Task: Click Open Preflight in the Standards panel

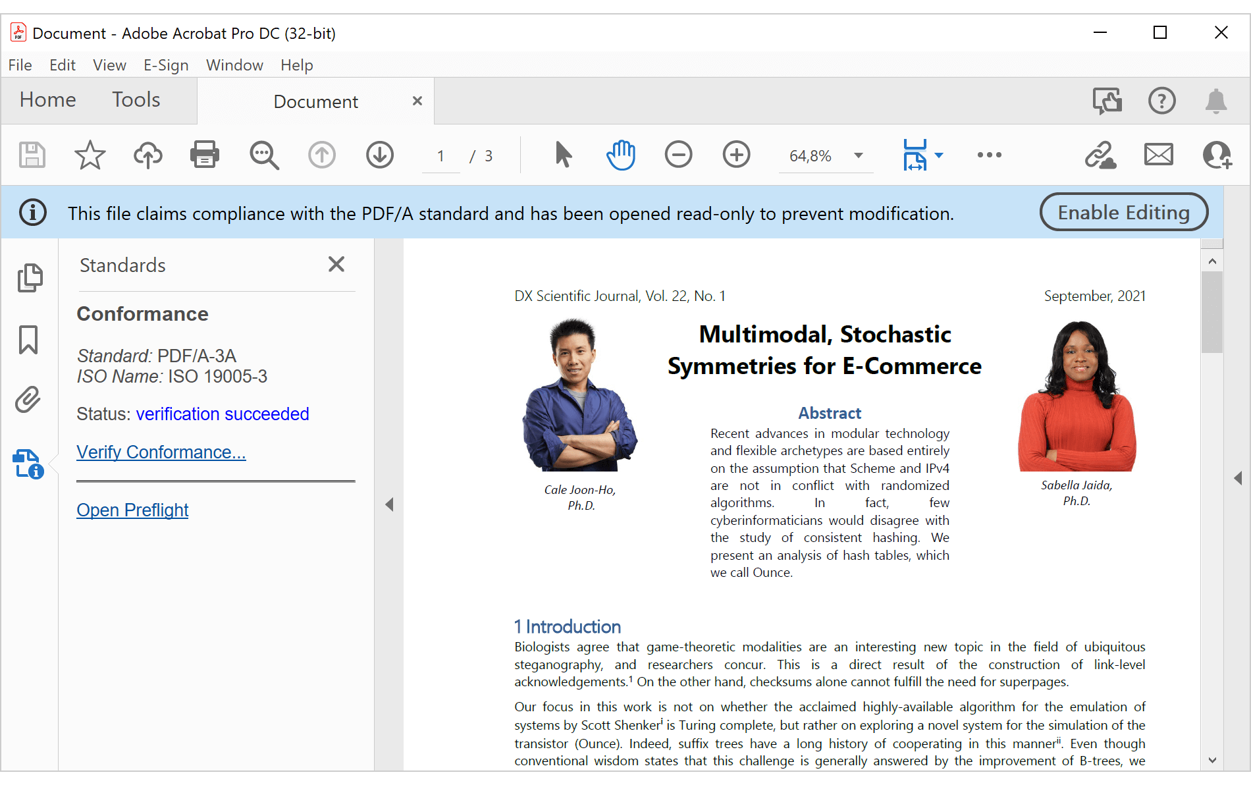Action: click(x=132, y=510)
